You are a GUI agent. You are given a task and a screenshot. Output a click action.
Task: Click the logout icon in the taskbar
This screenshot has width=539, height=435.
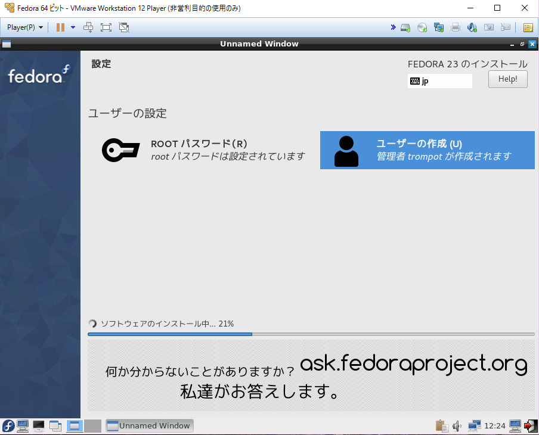[x=531, y=426]
